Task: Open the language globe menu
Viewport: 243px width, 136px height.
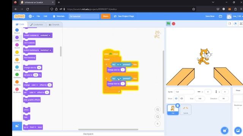Action: tap(31, 16)
